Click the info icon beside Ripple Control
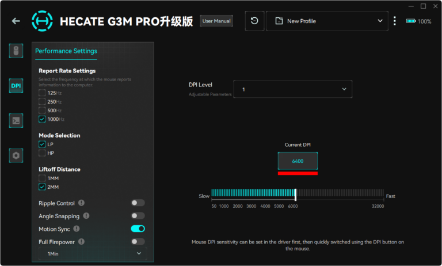442x266 pixels. click(x=81, y=203)
